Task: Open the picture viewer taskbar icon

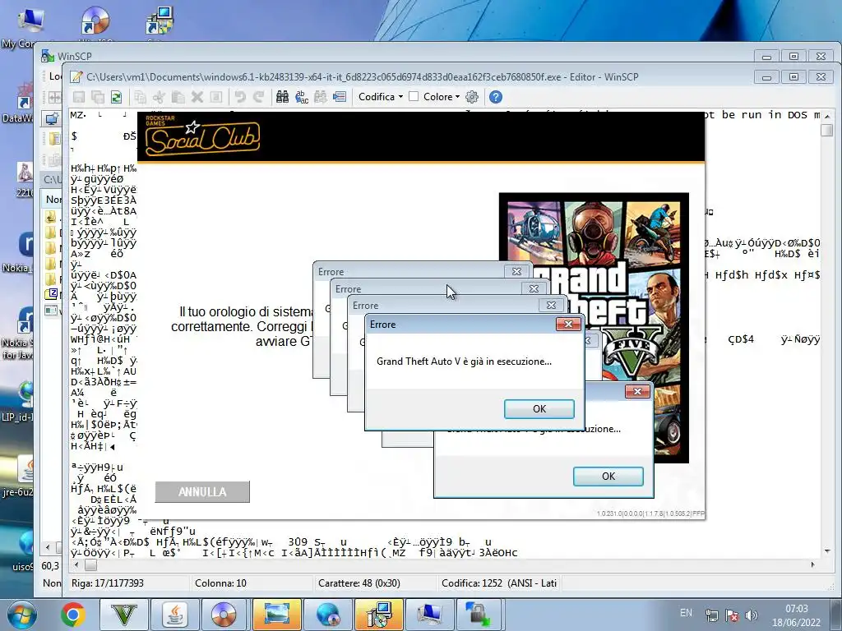Action: (x=277, y=615)
